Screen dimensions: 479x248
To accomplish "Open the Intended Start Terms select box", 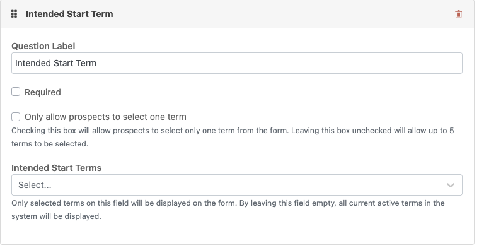I will (x=237, y=185).
